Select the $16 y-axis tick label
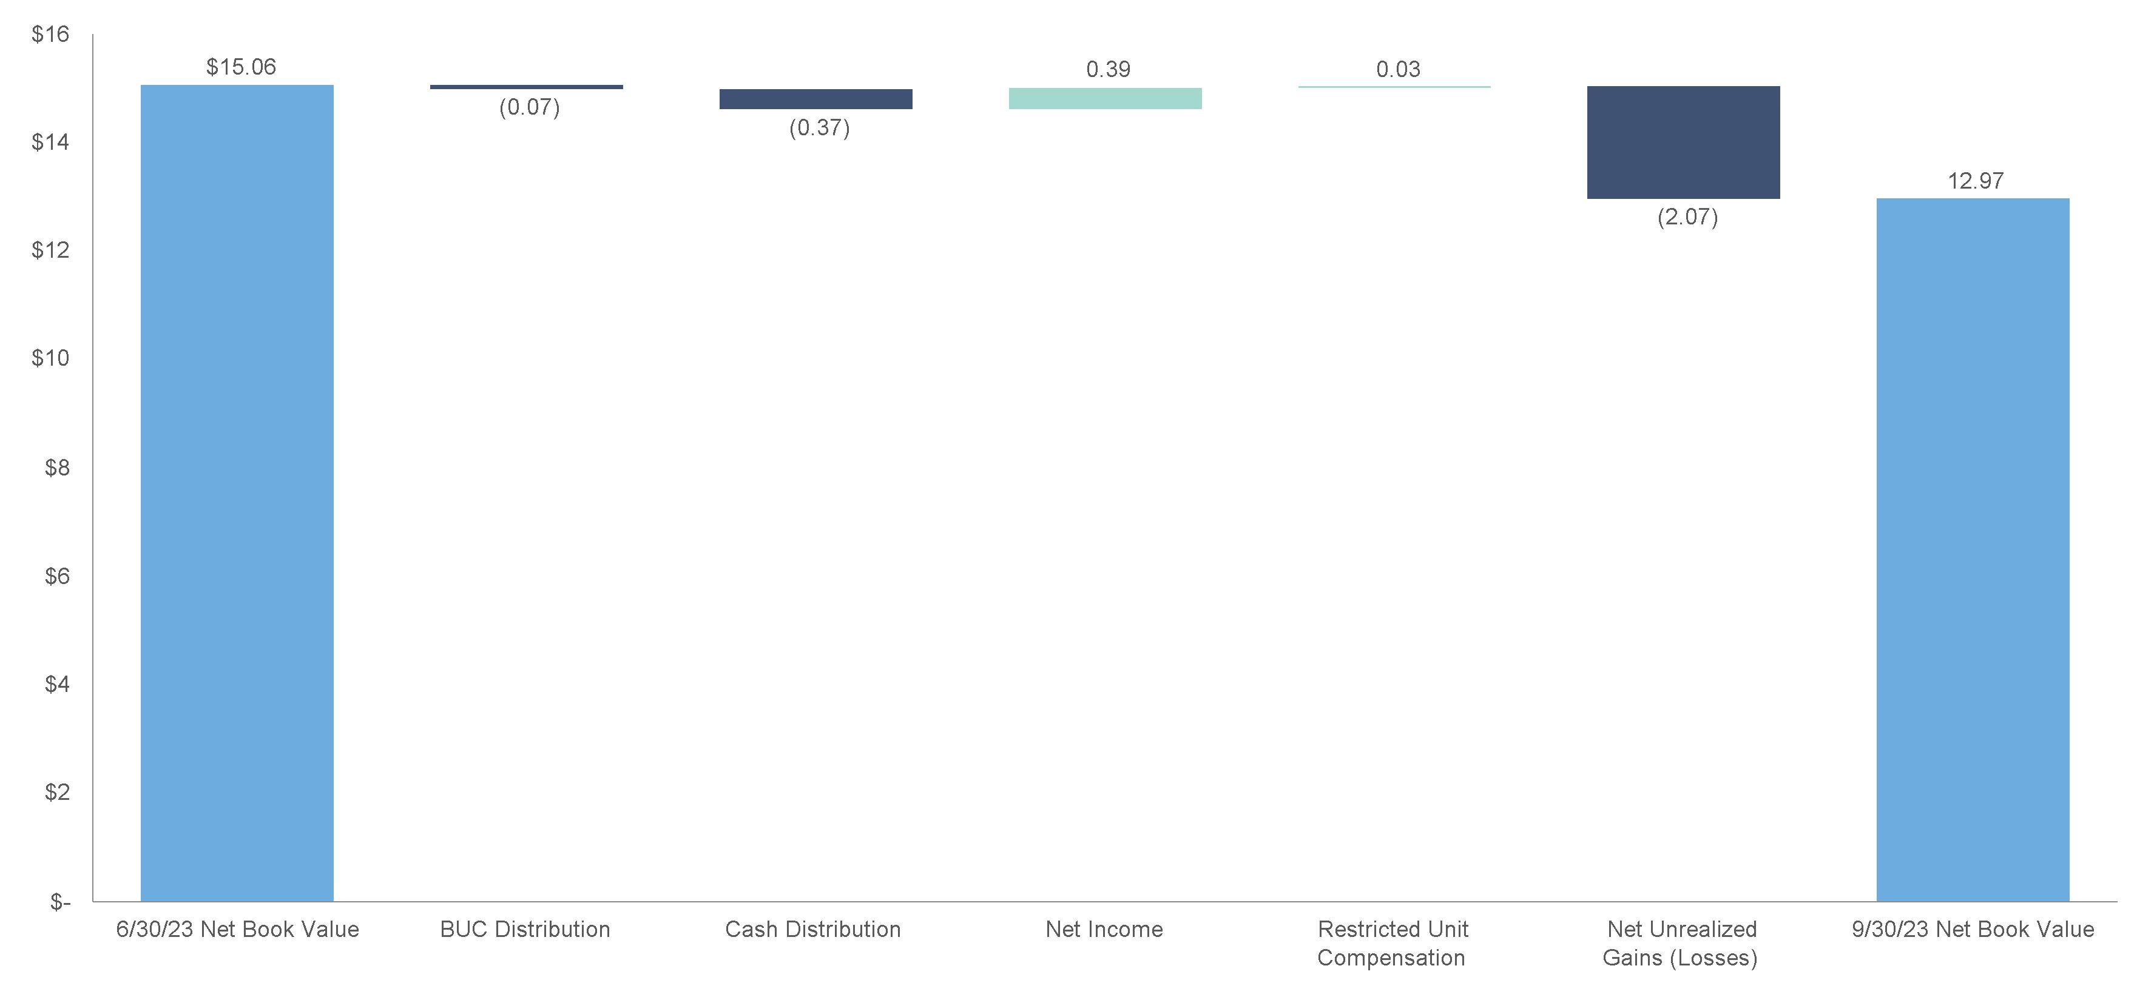The width and height of the screenshot is (2137, 997). 50,34
